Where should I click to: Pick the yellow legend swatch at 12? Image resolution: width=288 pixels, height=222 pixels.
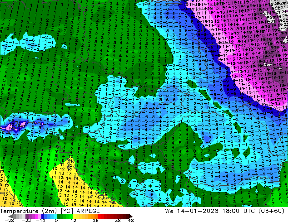click(x=74, y=216)
